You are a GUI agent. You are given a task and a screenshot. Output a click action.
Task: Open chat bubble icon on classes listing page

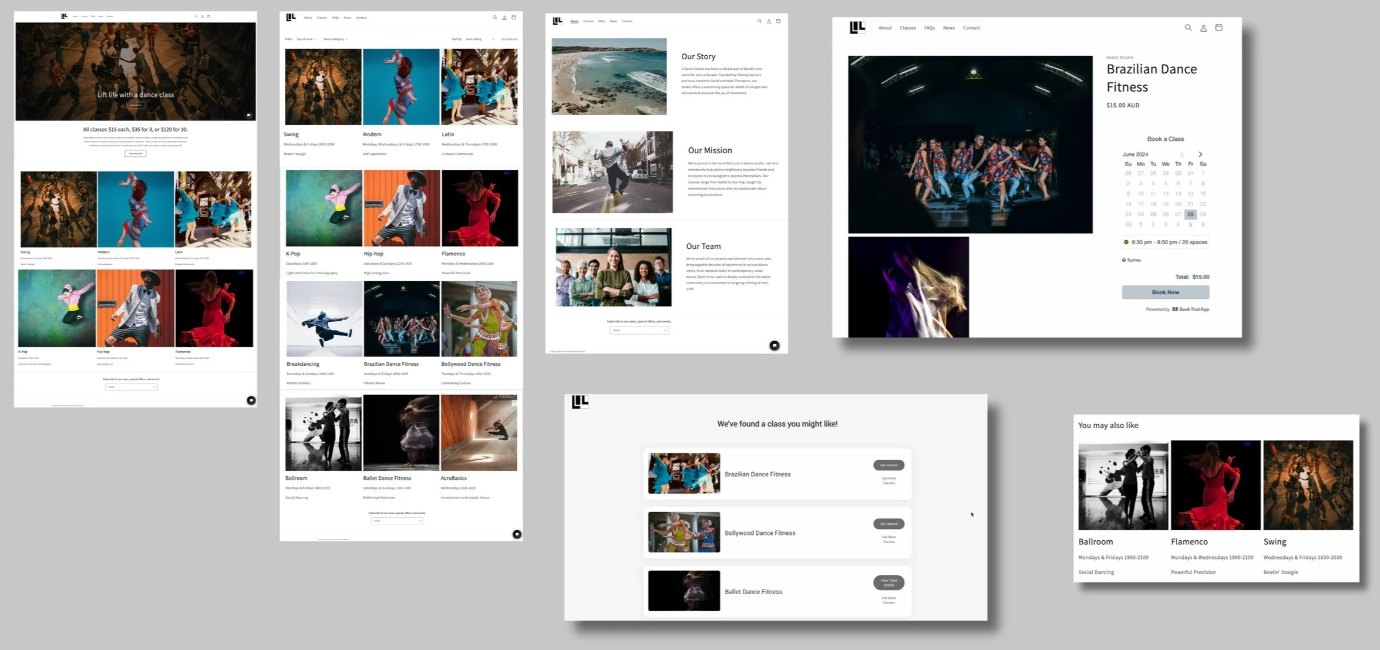click(x=517, y=534)
